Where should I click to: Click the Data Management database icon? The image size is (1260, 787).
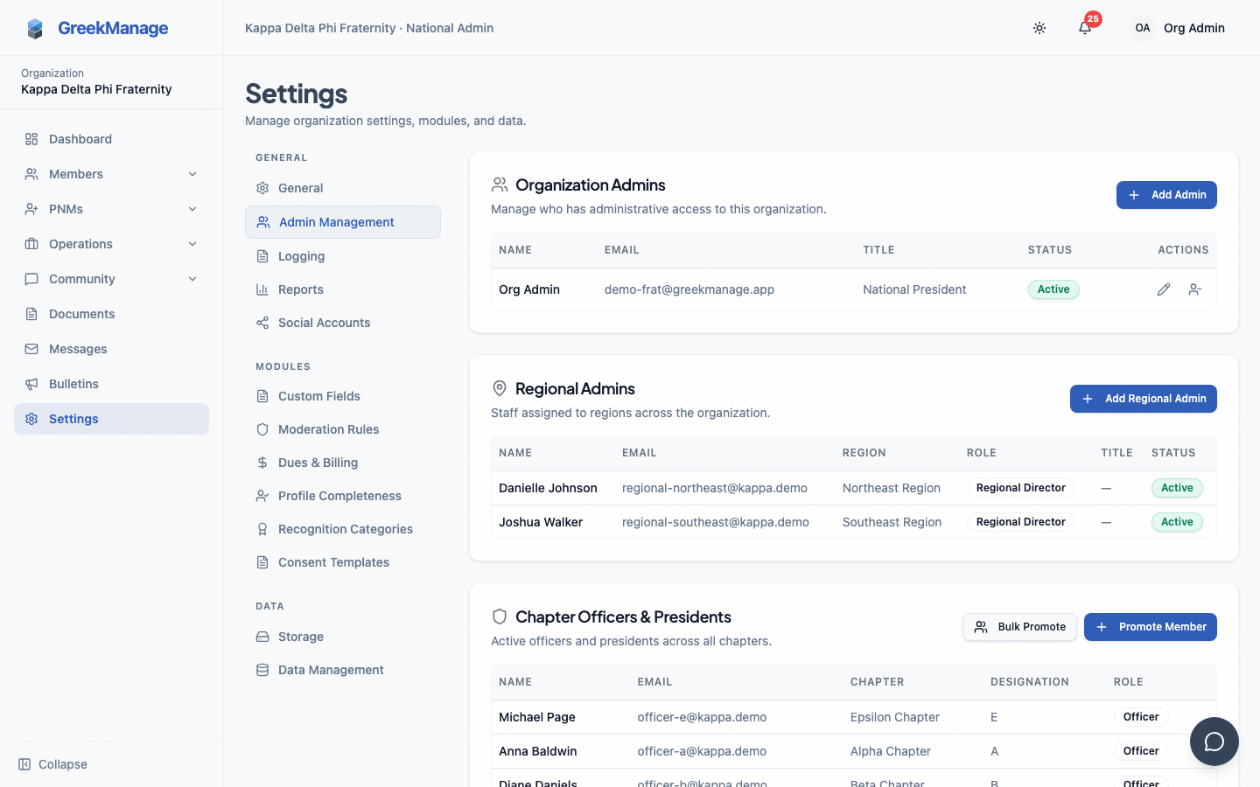[262, 670]
